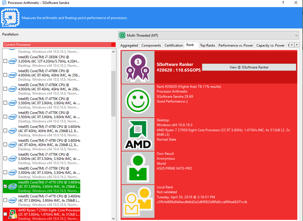Click the 'Local Rank' text

(165, 187)
